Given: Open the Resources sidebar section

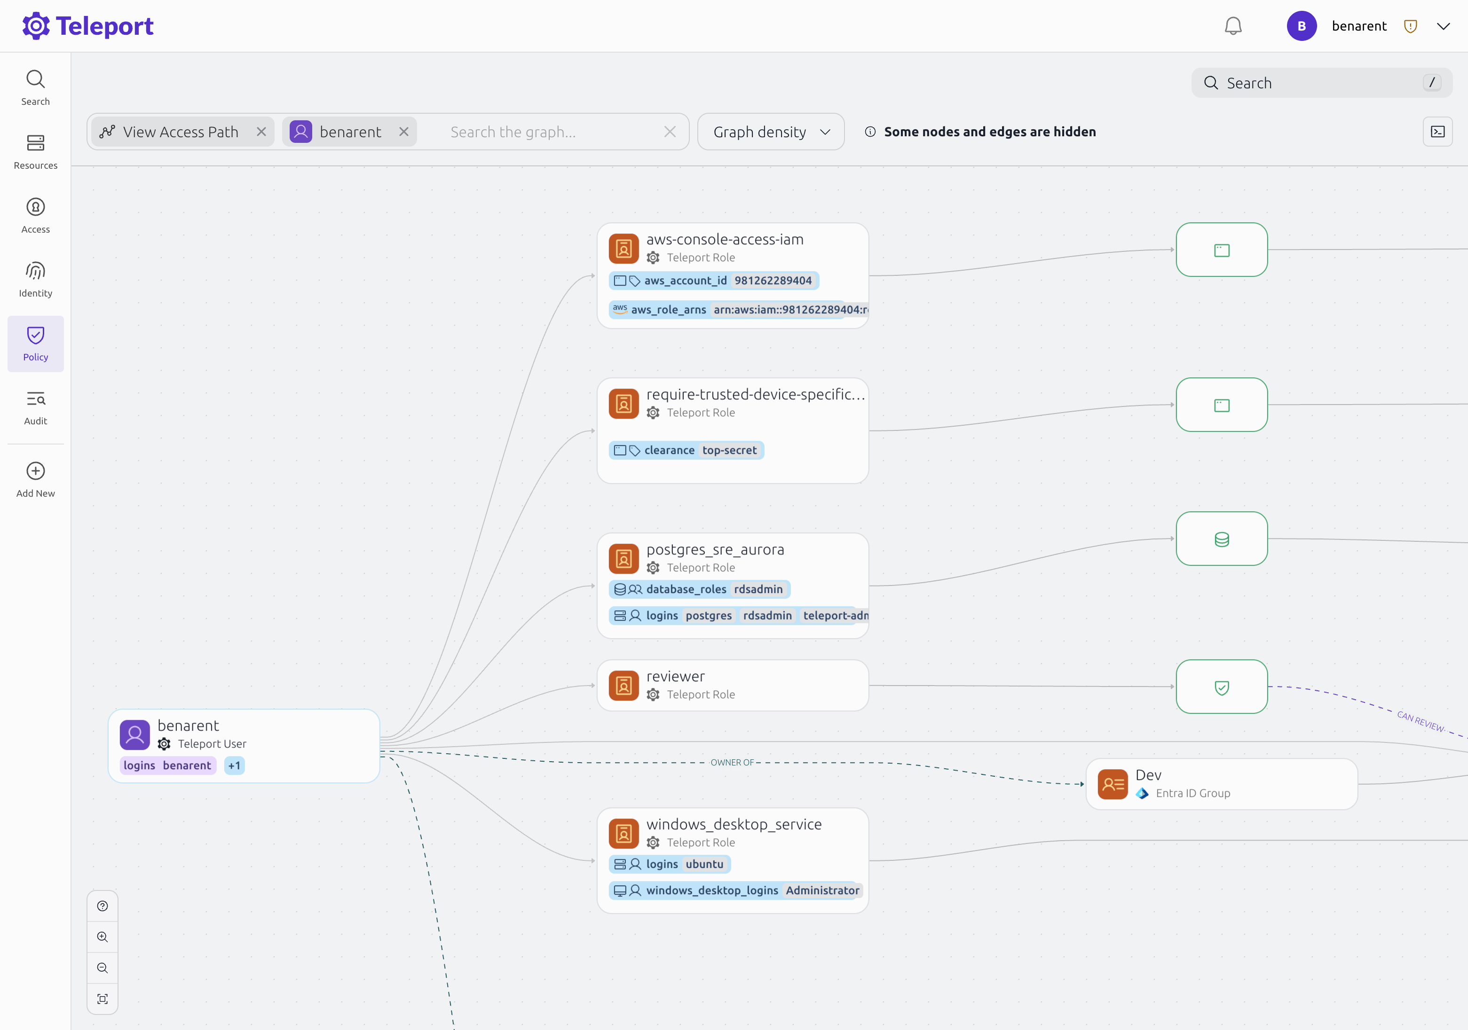Looking at the screenshot, I should point(36,151).
